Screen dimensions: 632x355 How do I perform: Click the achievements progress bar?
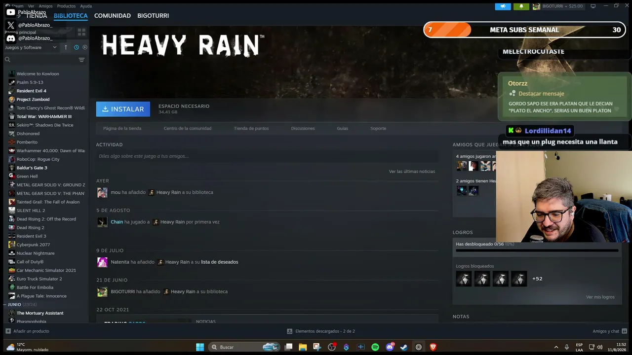pyautogui.click(x=537, y=250)
